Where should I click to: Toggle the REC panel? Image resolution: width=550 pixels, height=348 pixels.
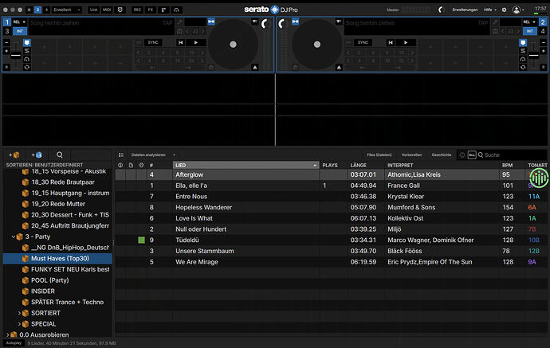click(x=137, y=10)
